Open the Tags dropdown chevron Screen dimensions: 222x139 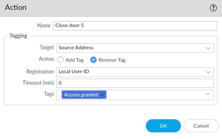[x=208, y=94]
